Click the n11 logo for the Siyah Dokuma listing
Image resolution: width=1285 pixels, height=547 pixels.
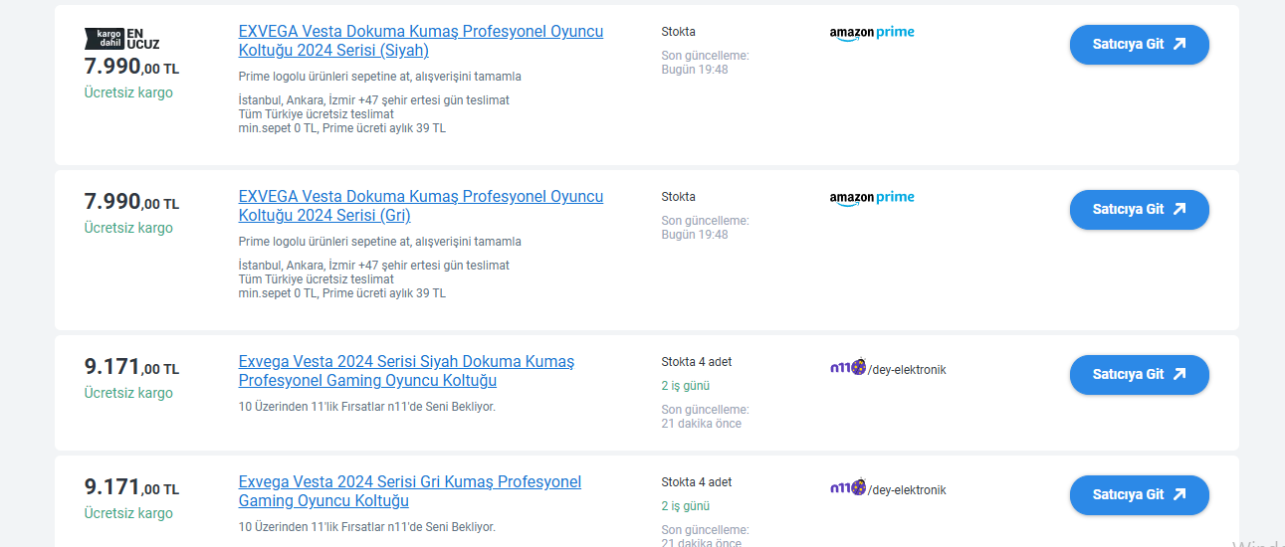tap(848, 368)
